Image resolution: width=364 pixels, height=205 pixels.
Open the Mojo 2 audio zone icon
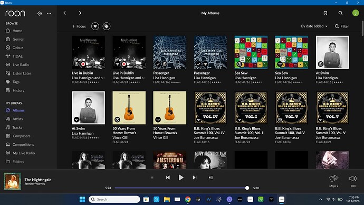(x=334, y=179)
